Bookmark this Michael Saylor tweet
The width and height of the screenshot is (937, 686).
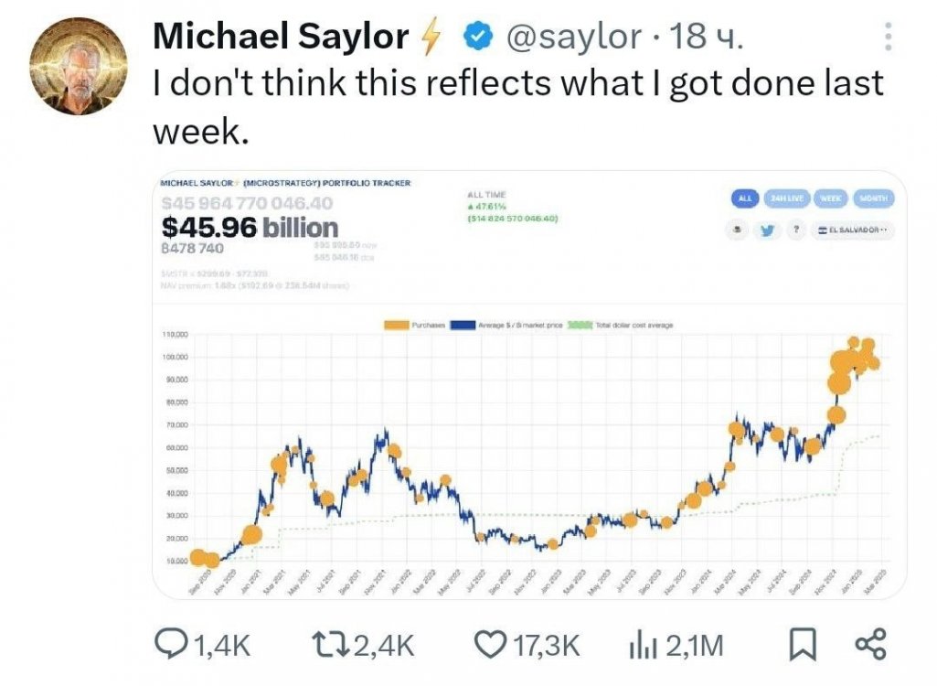pyautogui.click(x=802, y=646)
